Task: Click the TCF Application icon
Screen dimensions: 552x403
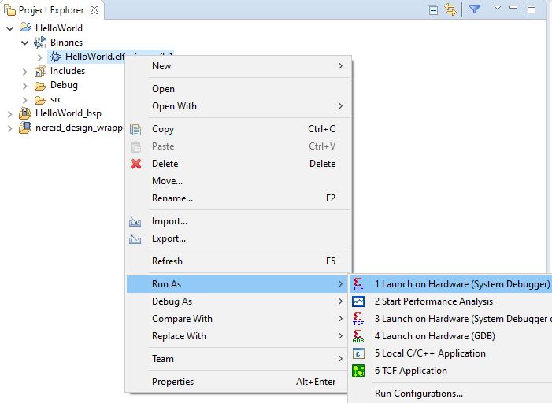Action: (359, 371)
